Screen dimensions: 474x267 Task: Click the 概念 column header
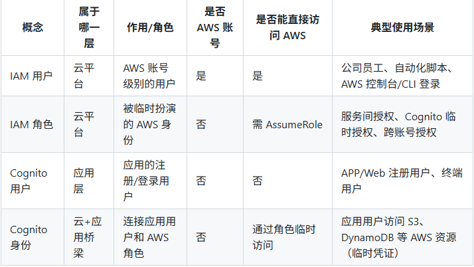point(33,28)
